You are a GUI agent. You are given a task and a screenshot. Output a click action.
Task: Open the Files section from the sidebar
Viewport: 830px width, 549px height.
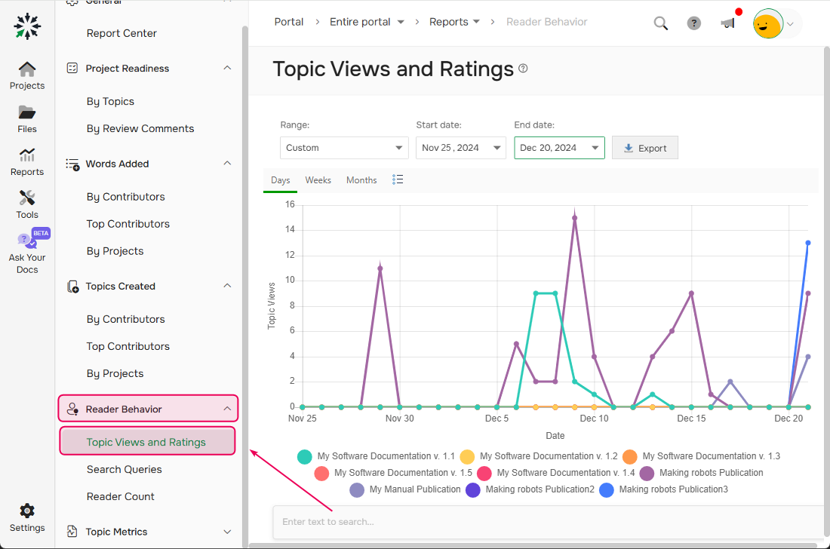27,117
